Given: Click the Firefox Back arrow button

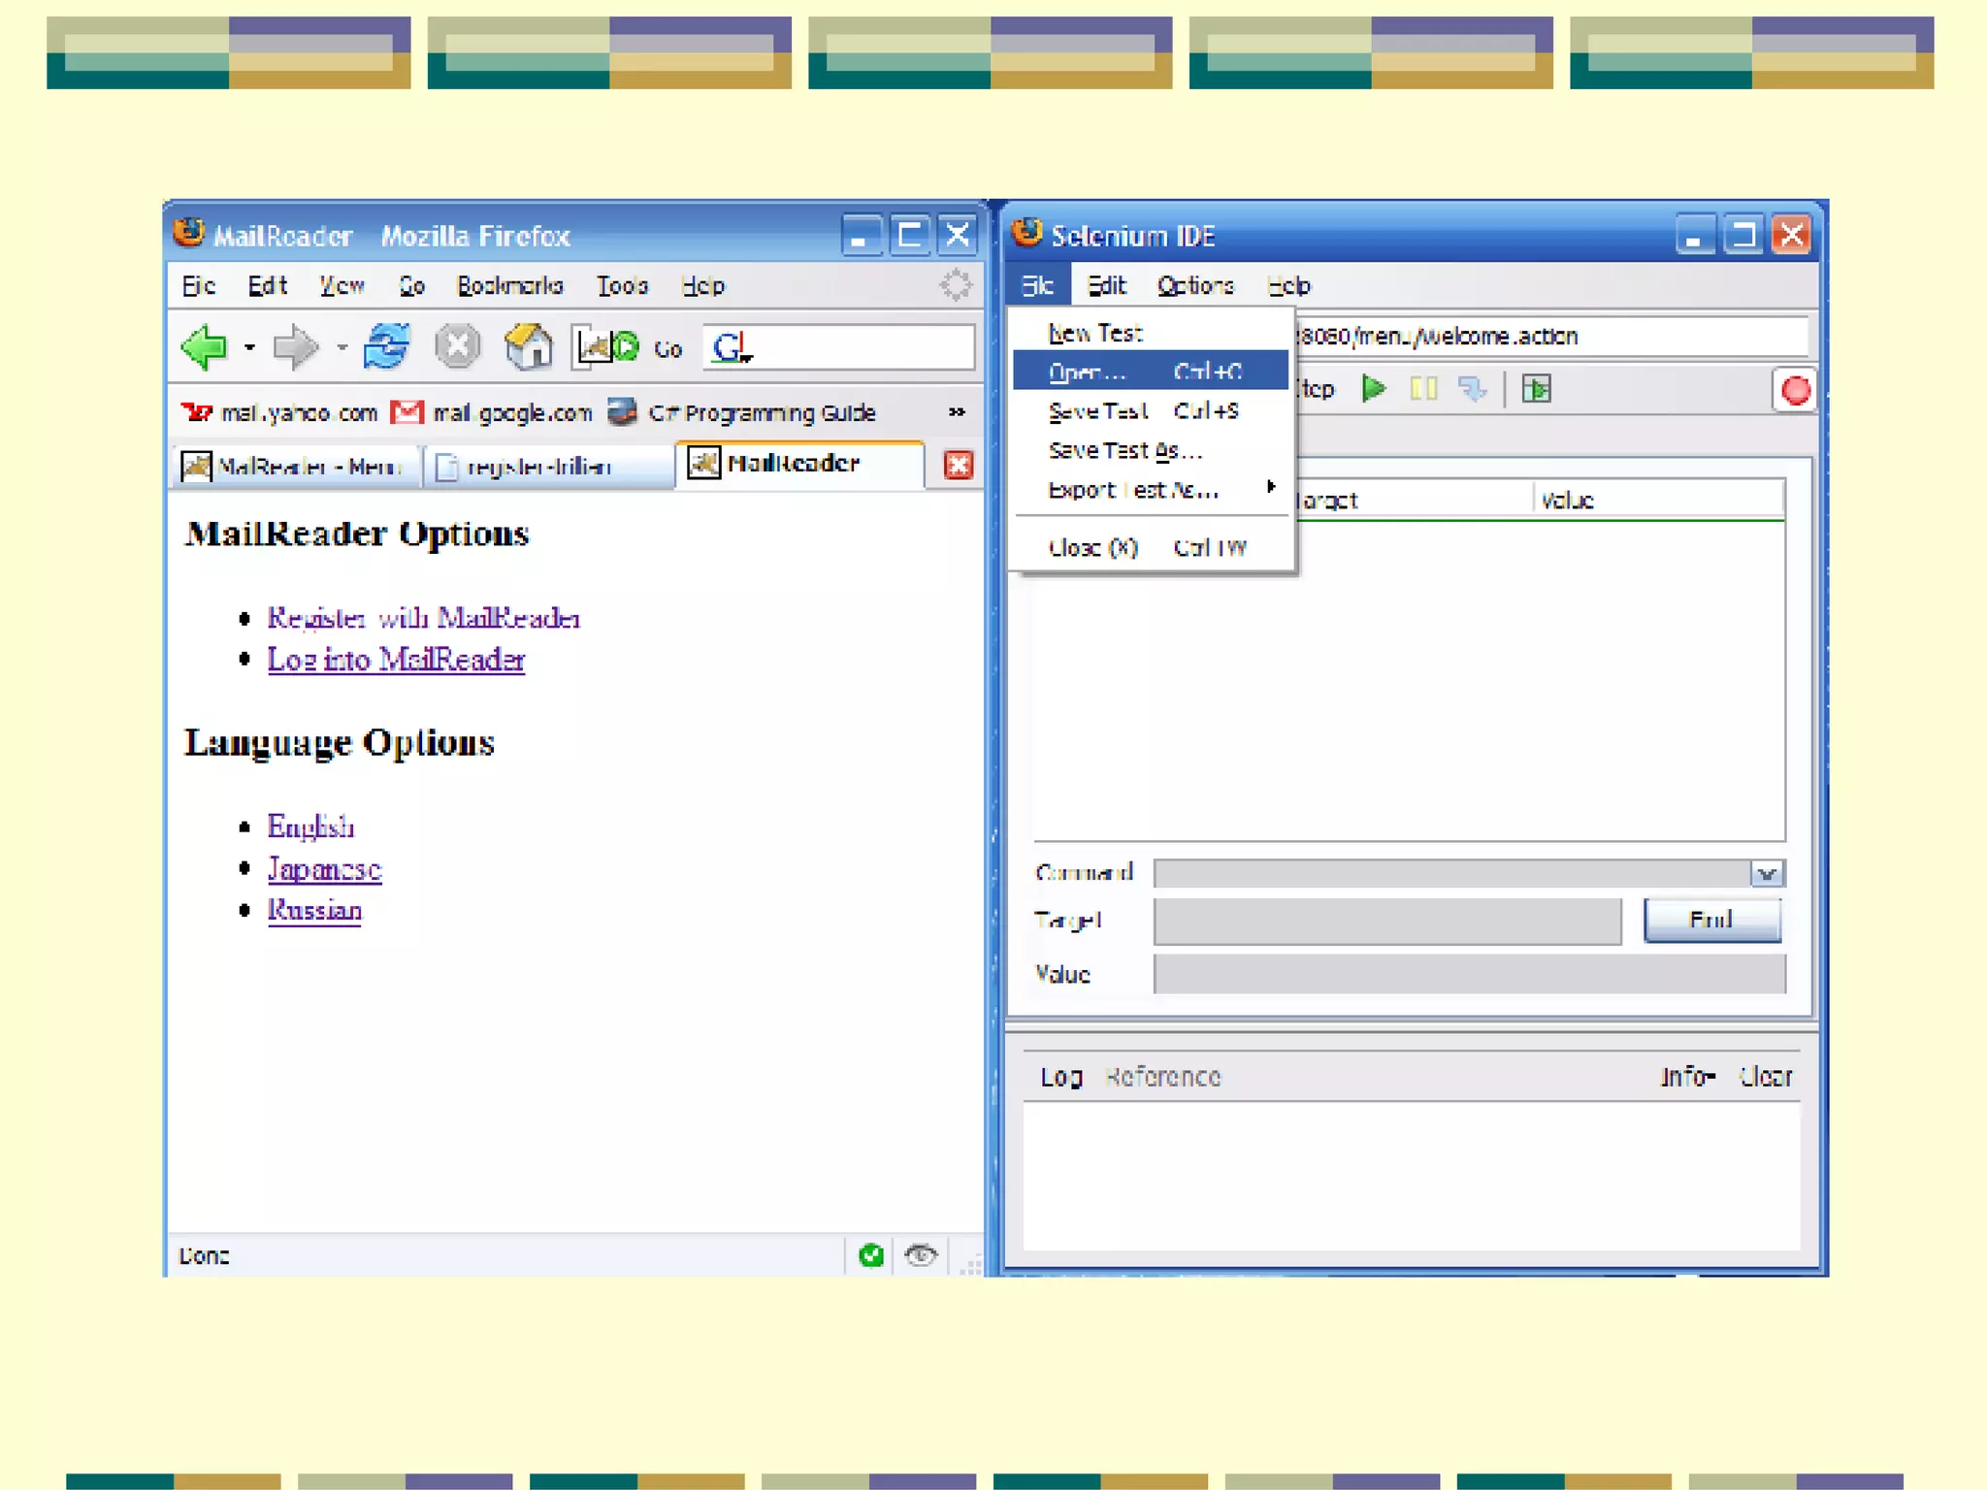Looking at the screenshot, I should tap(205, 347).
